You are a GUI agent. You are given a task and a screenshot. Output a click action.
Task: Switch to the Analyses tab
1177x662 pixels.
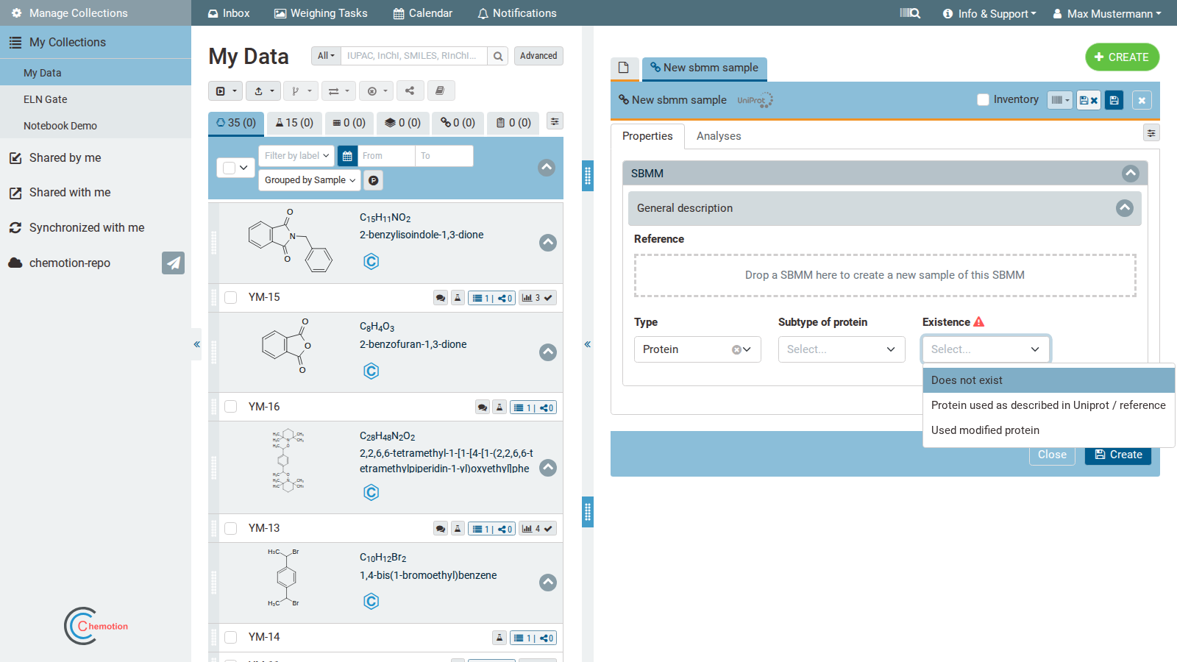click(x=719, y=136)
